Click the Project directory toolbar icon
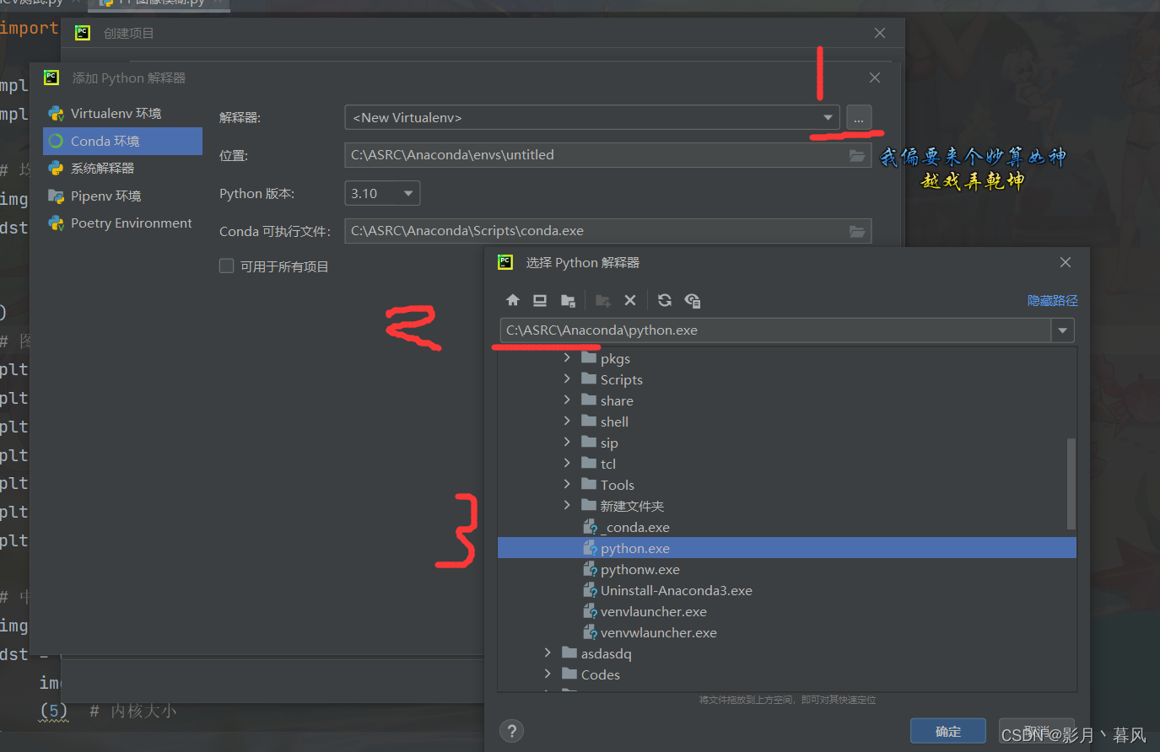 [568, 300]
